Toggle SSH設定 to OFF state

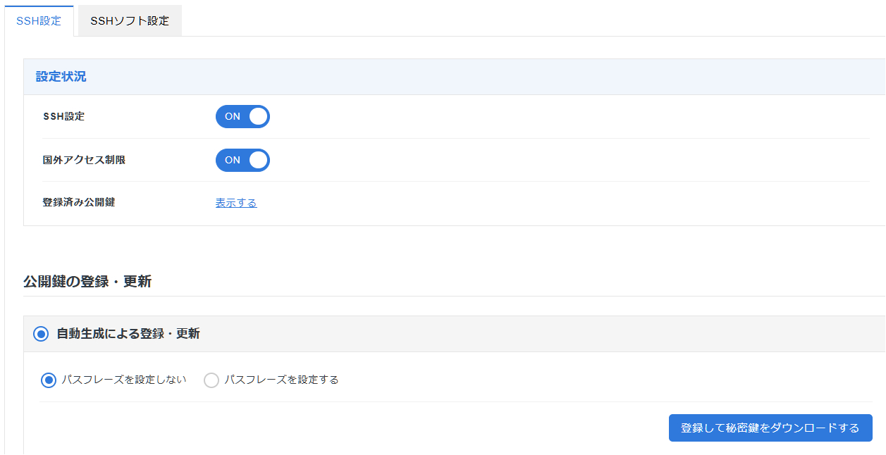pyautogui.click(x=242, y=116)
